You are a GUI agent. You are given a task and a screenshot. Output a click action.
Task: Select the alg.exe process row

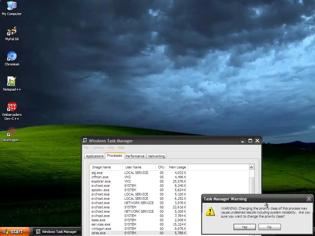[139, 173]
